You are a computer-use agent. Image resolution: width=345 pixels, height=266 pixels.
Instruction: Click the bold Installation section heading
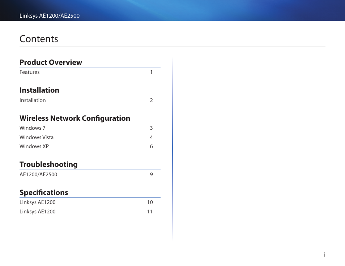[39, 90]
